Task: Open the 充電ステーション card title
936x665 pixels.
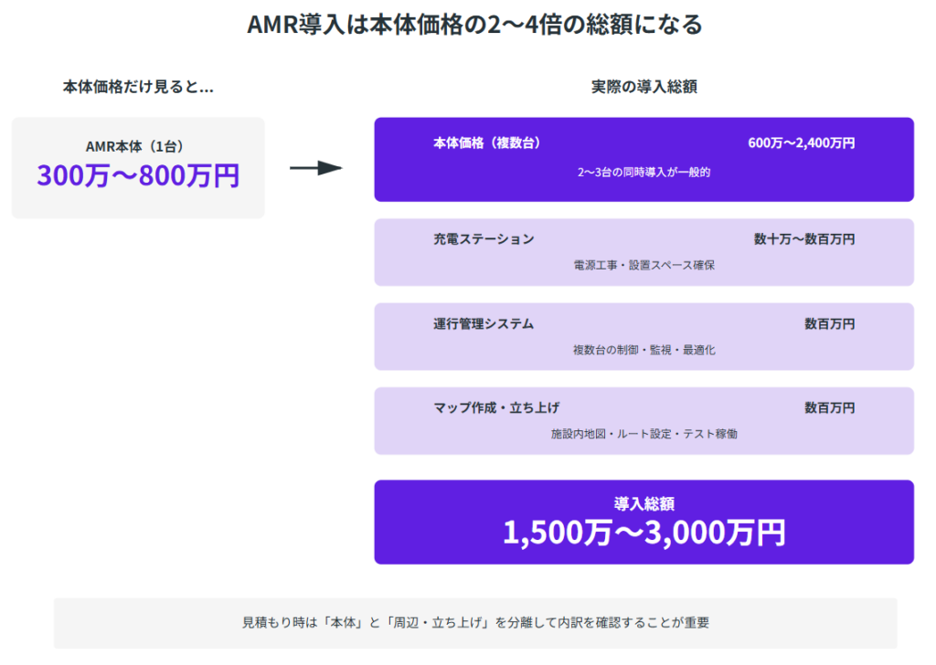Action: pyautogui.click(x=484, y=239)
